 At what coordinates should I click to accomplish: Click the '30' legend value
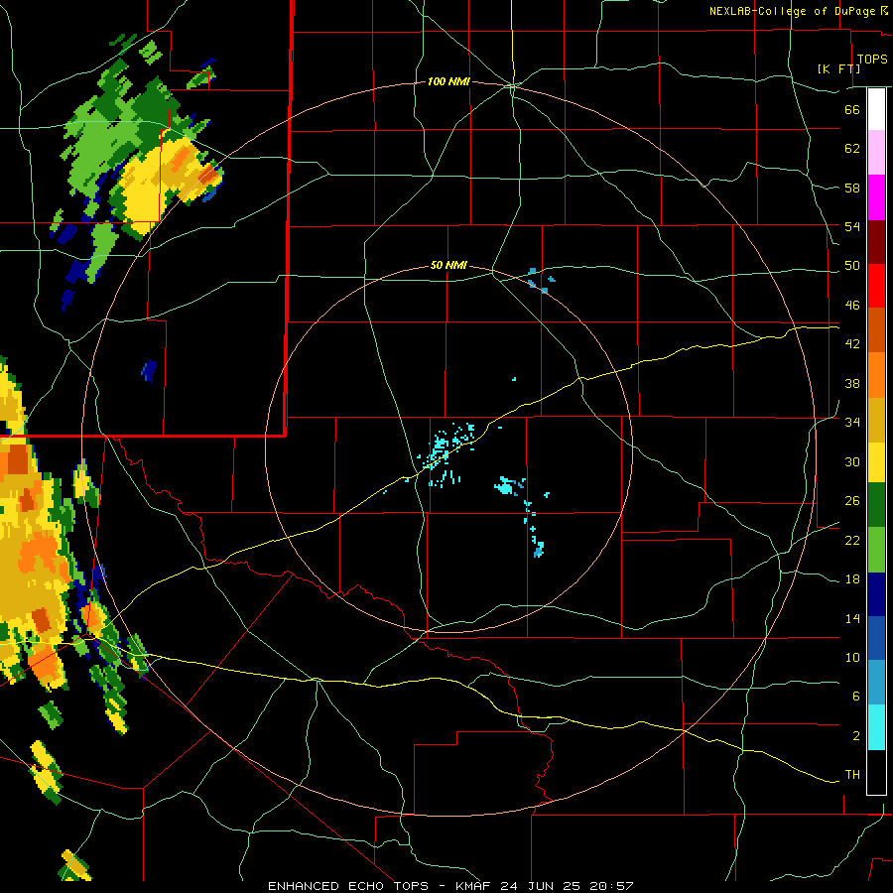click(852, 461)
